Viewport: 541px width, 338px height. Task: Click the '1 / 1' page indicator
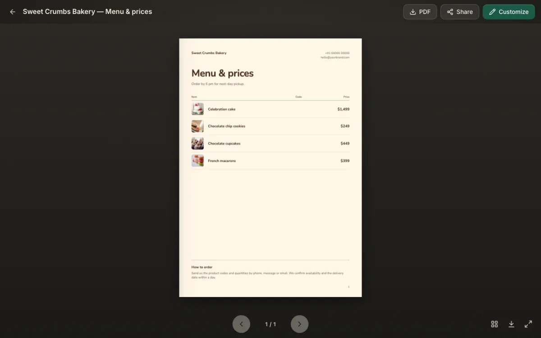(x=270, y=324)
